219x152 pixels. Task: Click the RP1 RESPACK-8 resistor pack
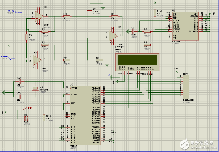pos(186,87)
